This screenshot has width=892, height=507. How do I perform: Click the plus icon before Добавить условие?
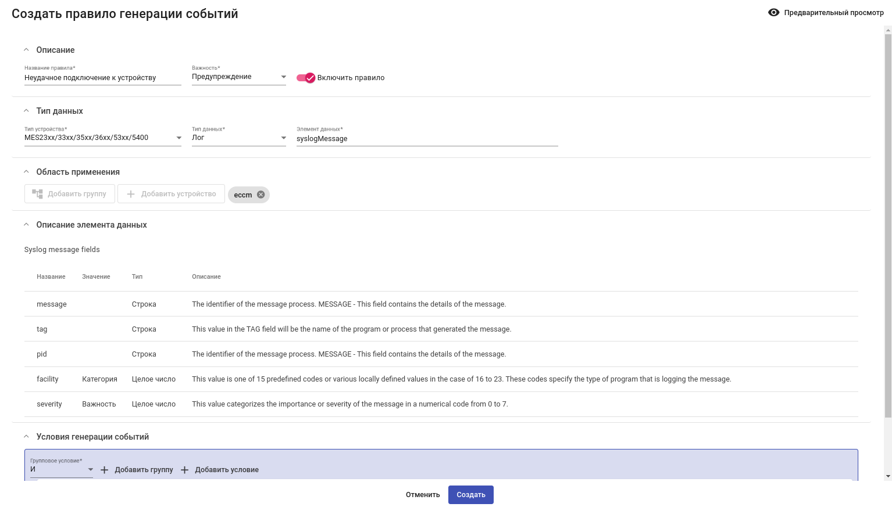coord(185,470)
